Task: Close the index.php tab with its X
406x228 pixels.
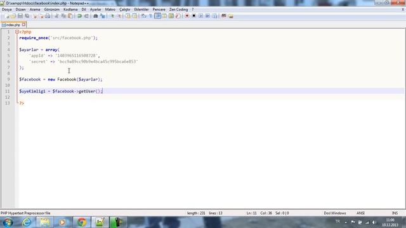Action: (x=23, y=25)
